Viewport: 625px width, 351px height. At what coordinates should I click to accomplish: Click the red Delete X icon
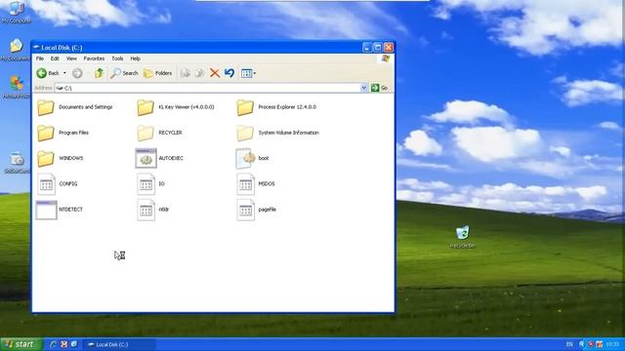(215, 73)
